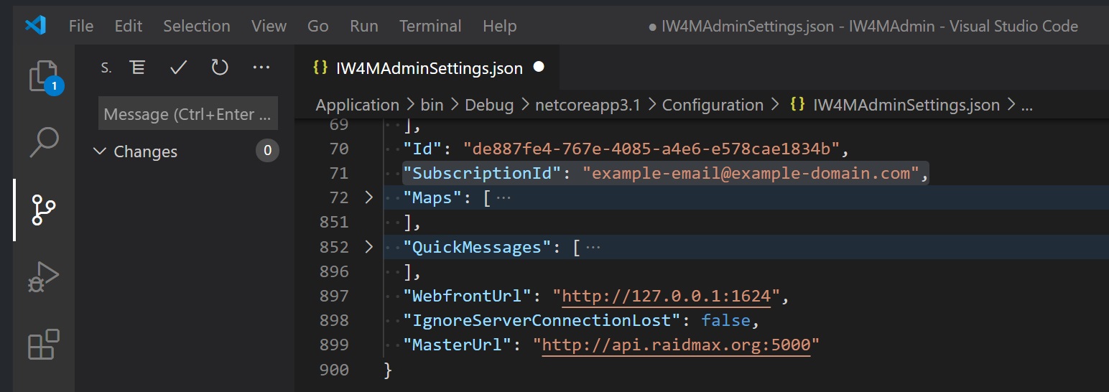Open the Run and Debug view
The width and height of the screenshot is (1109, 392).
tap(43, 276)
